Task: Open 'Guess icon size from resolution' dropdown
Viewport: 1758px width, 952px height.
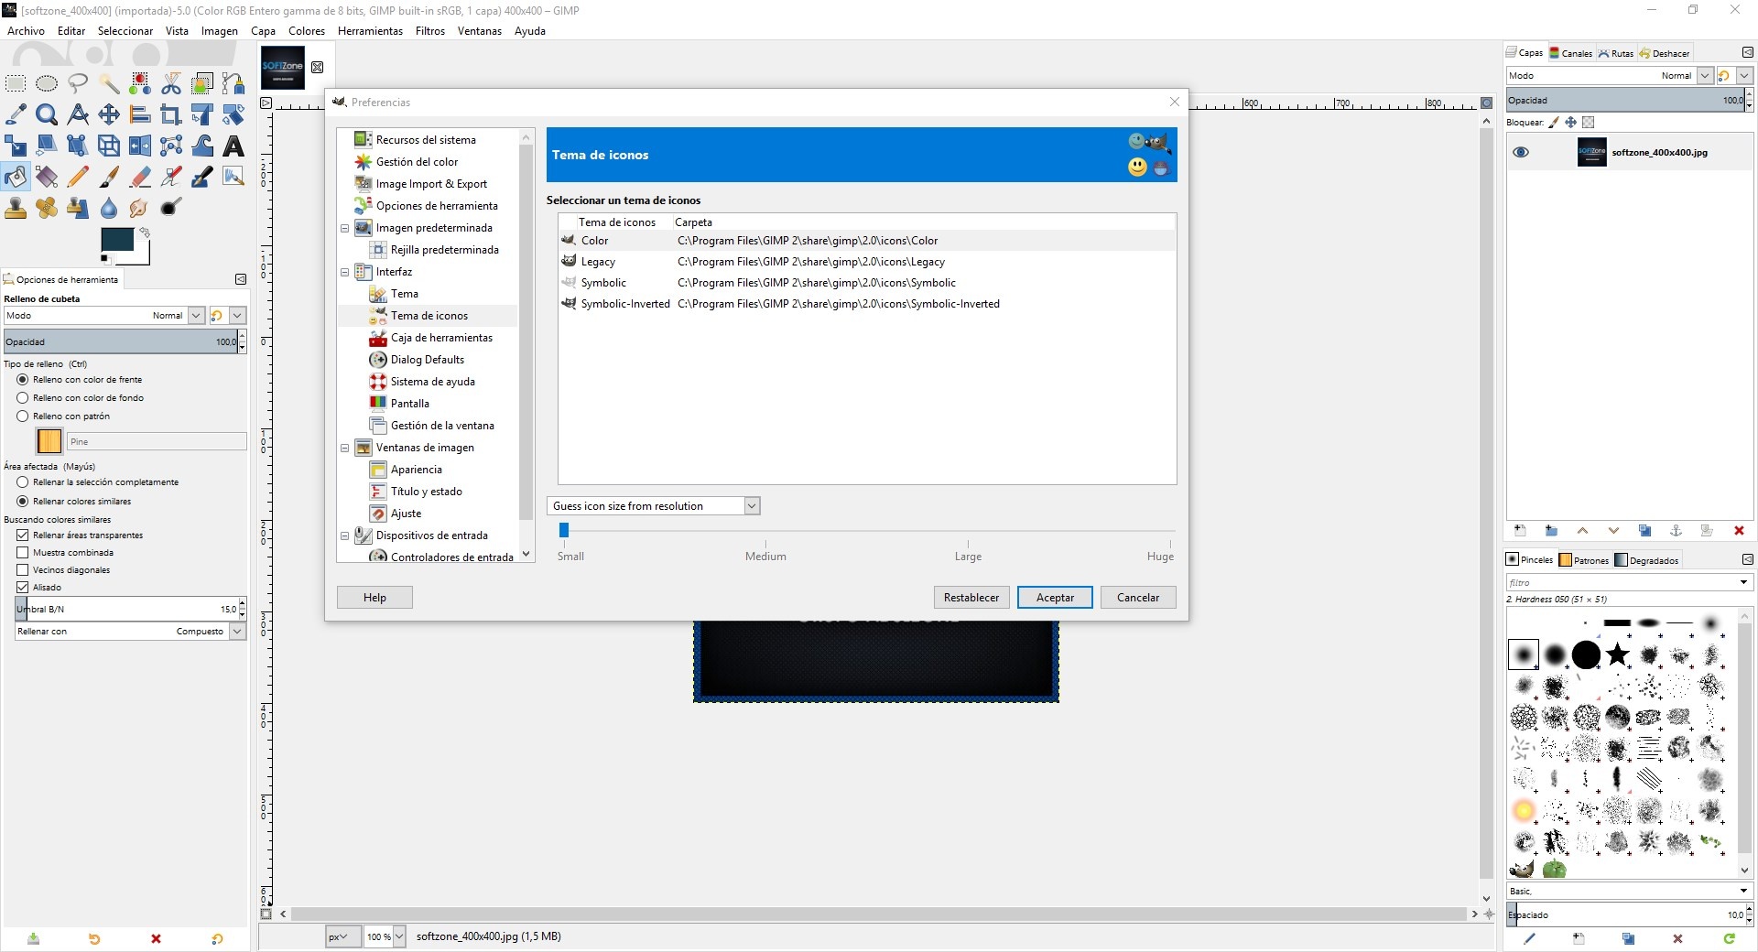Action: click(x=654, y=506)
